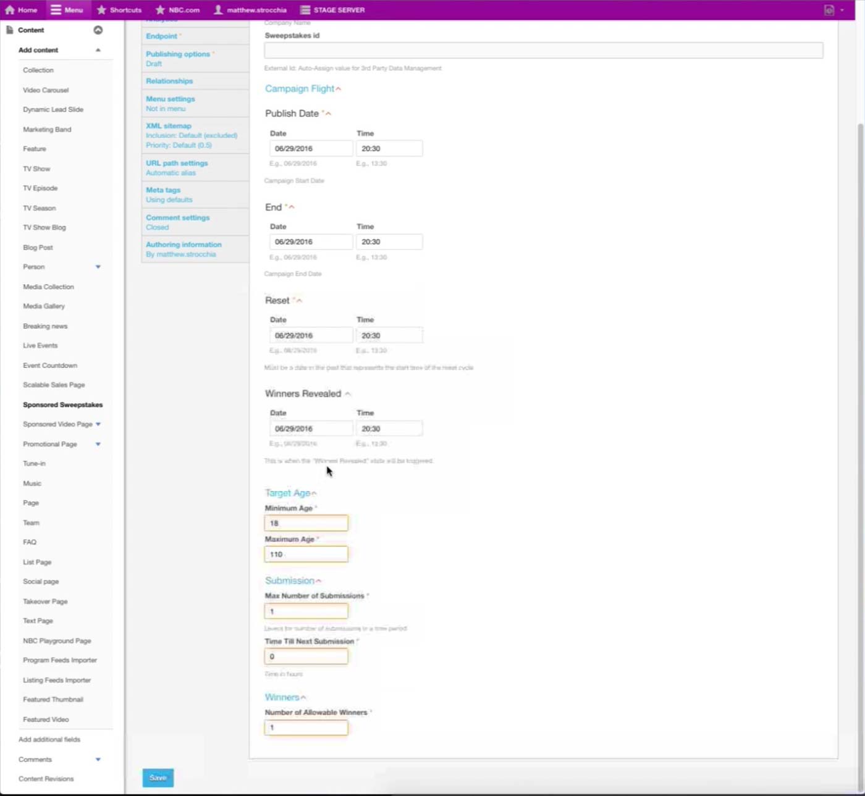The height and width of the screenshot is (796, 865).
Task: Click the Home icon in top bar
Action: click(10, 10)
